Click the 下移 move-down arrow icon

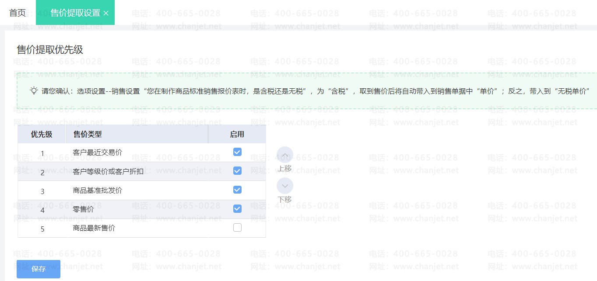tap(285, 186)
